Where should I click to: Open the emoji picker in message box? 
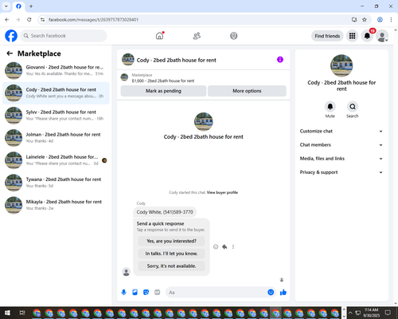tap(271, 293)
